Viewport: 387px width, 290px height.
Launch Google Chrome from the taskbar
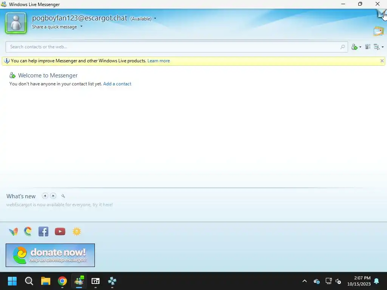click(x=62, y=281)
